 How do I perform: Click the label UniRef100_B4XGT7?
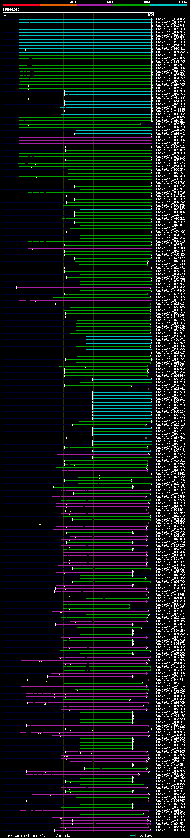pos(170,729)
